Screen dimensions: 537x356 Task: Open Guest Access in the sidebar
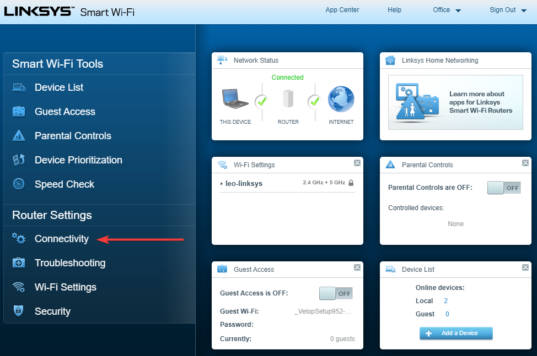[x=65, y=111]
